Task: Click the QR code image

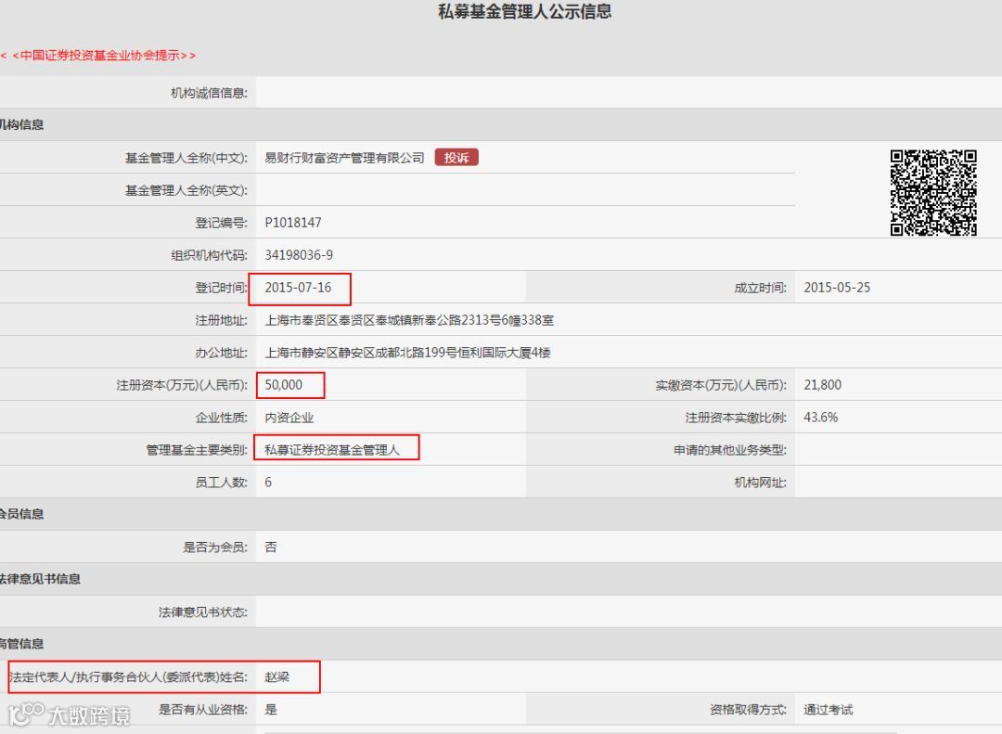Action: point(933,192)
